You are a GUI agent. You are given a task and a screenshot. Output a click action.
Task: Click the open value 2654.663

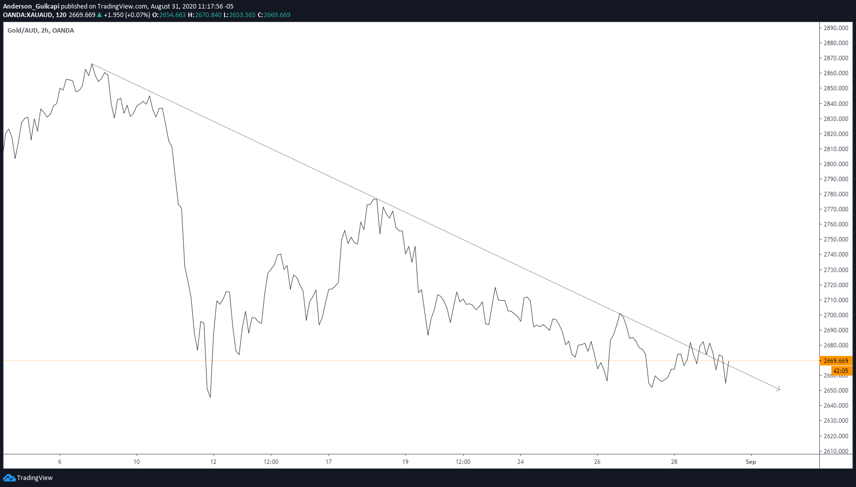(172, 15)
